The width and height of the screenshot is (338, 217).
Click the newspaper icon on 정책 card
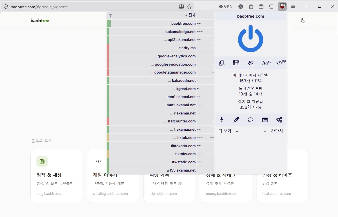pos(42,161)
